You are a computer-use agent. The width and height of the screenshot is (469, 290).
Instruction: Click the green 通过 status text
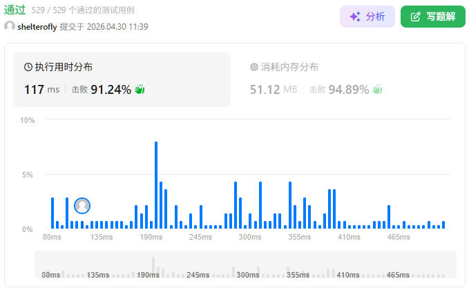click(15, 10)
